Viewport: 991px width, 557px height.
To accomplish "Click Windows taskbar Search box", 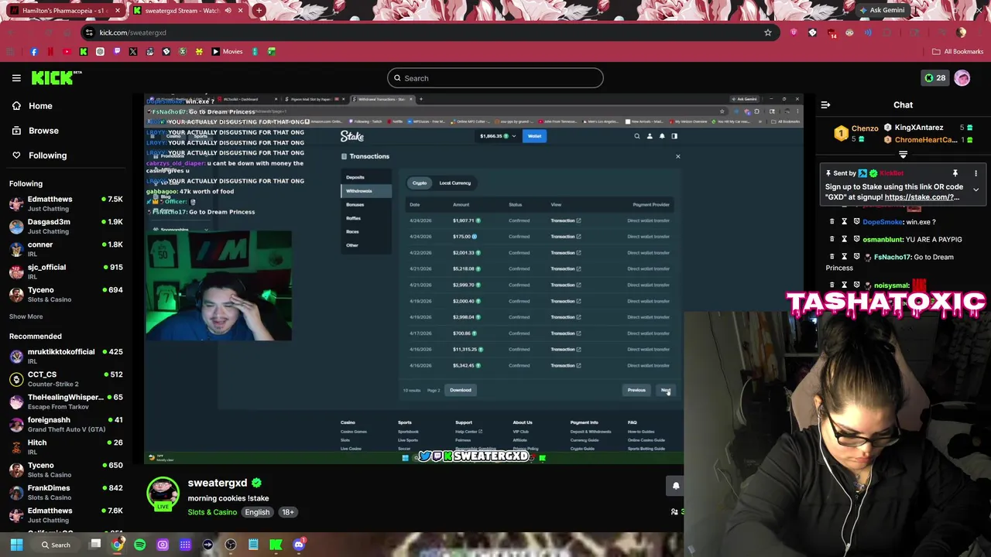I will (x=57, y=545).
